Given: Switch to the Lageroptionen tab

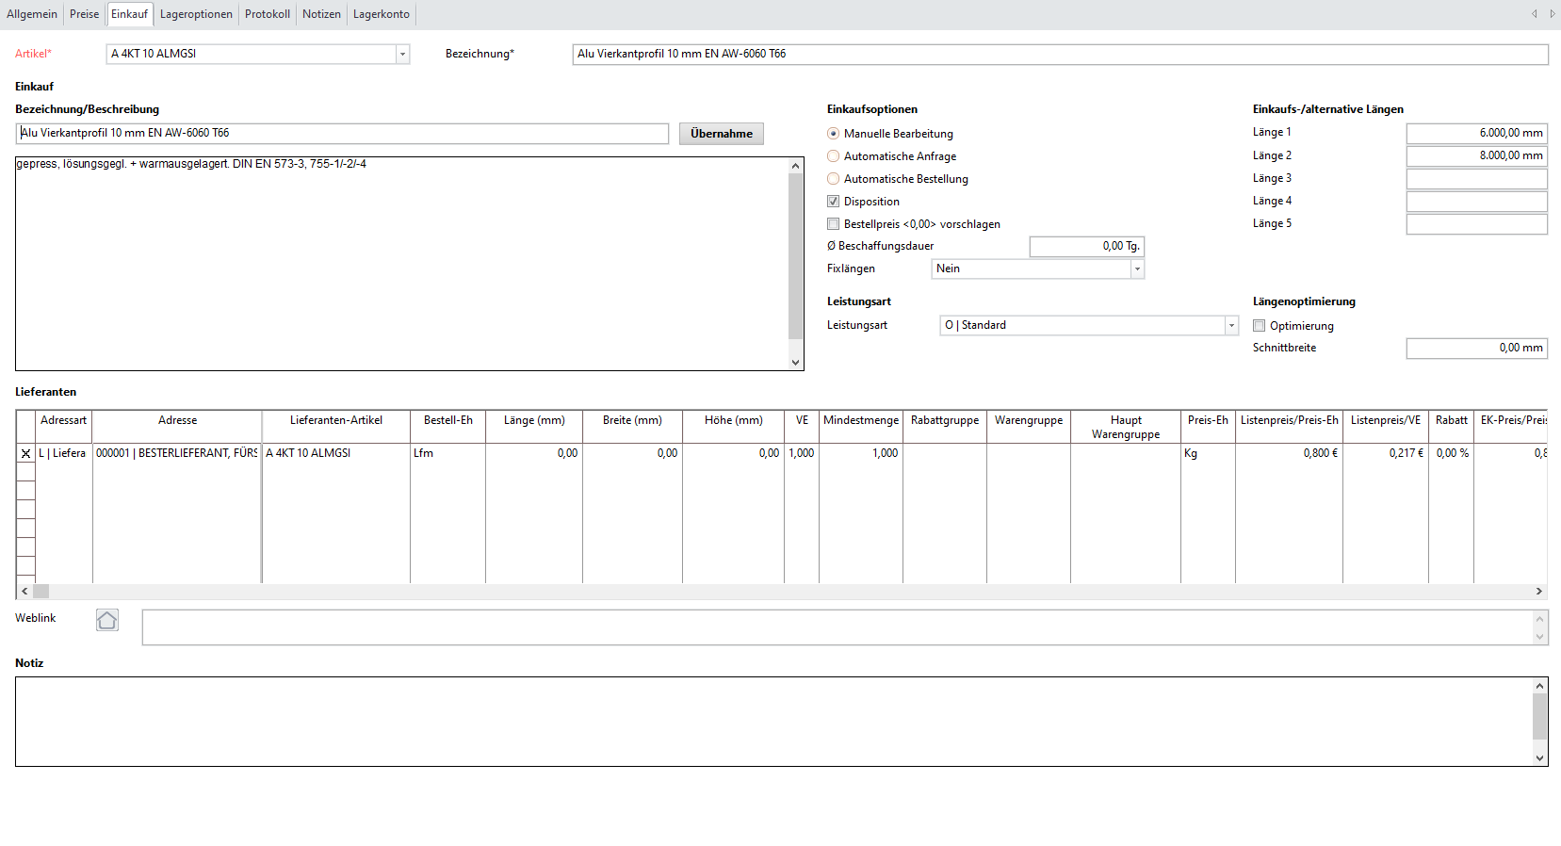Looking at the screenshot, I should [196, 14].
